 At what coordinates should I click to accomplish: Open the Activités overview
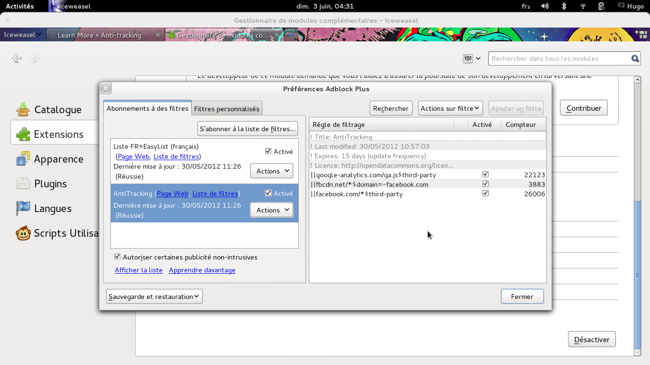pyautogui.click(x=20, y=6)
